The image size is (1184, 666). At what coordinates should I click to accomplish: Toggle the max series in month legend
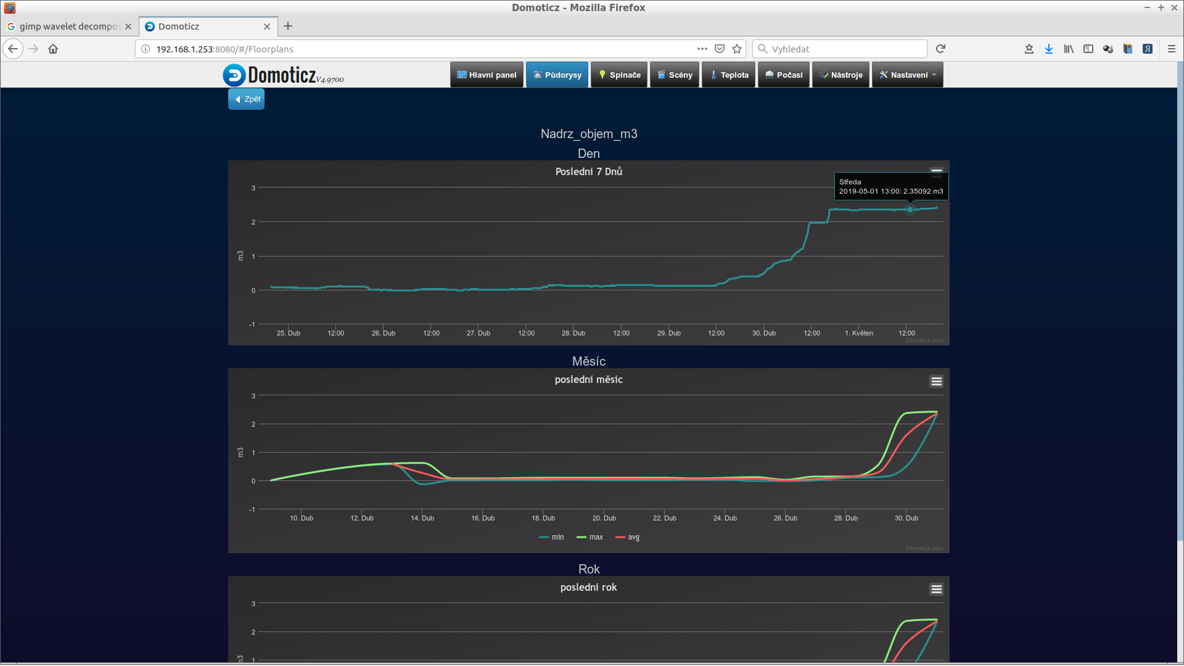click(x=590, y=537)
